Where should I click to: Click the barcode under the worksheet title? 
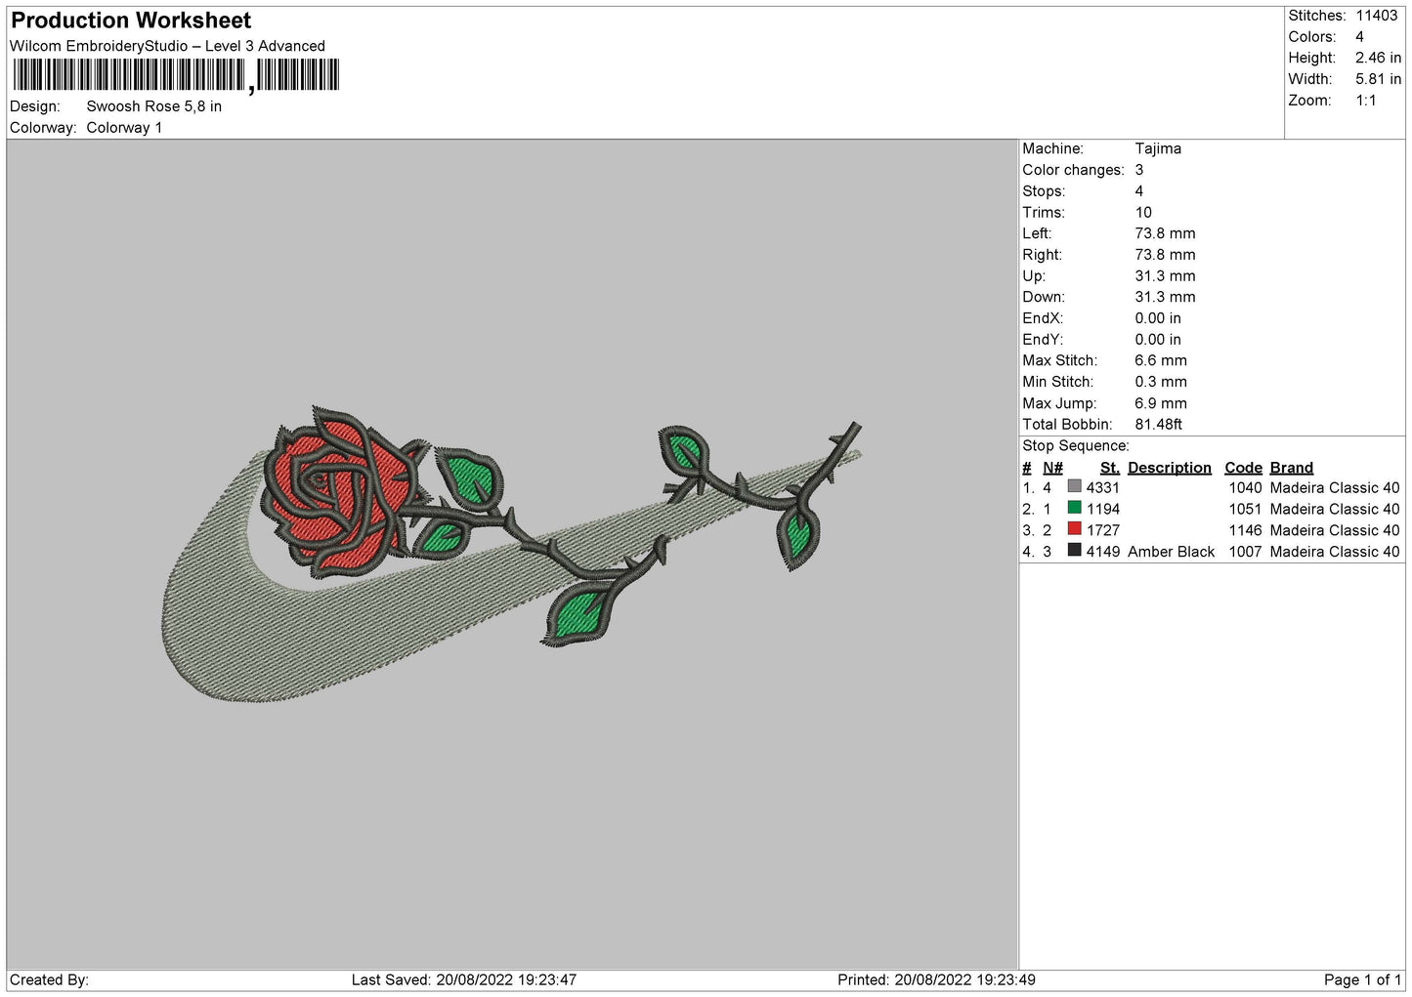tap(176, 76)
